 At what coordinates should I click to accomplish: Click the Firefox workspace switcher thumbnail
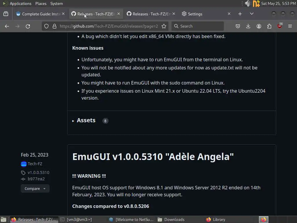pos(264,220)
